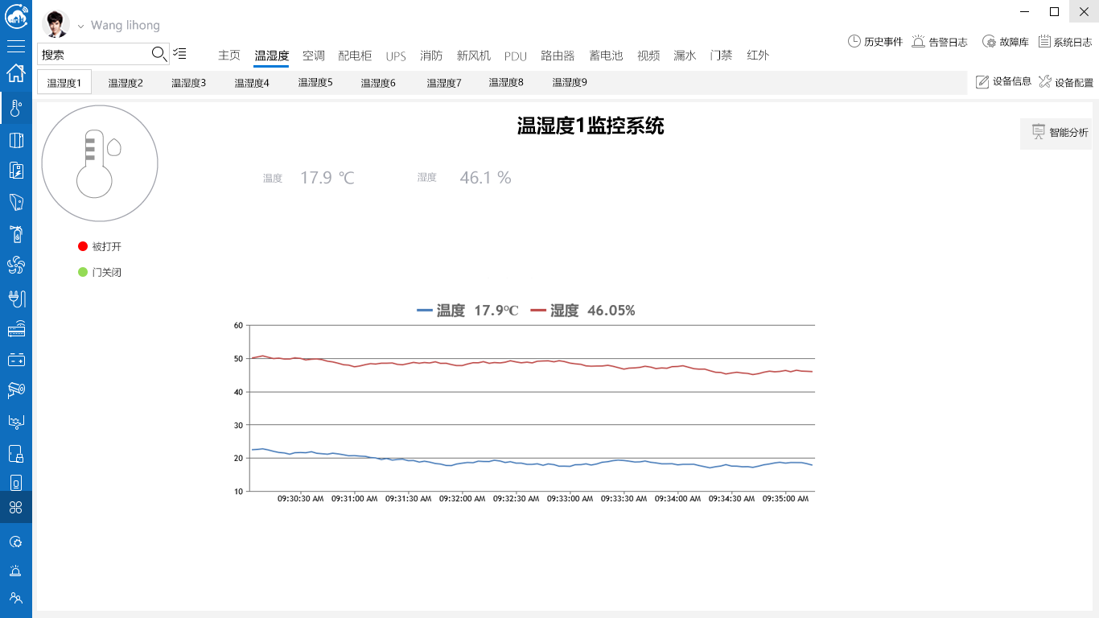1099x618 pixels.
Task: Open the PDU plug sidebar icon
Action: click(x=16, y=299)
